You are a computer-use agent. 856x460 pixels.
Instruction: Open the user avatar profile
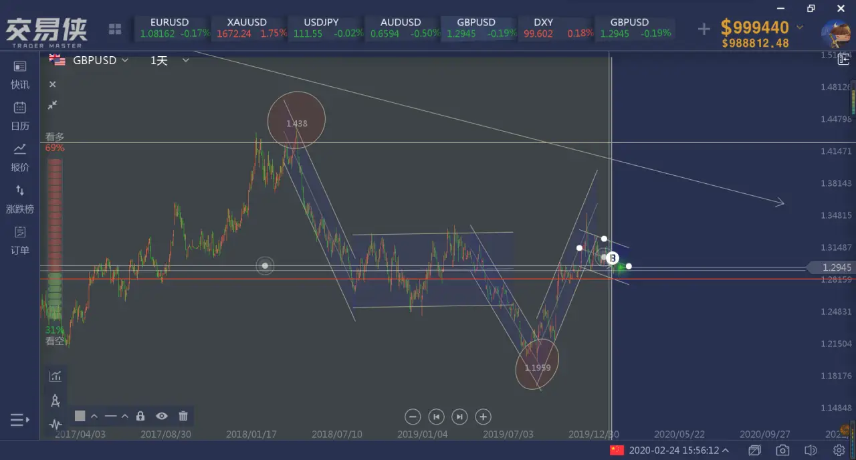tap(836, 34)
